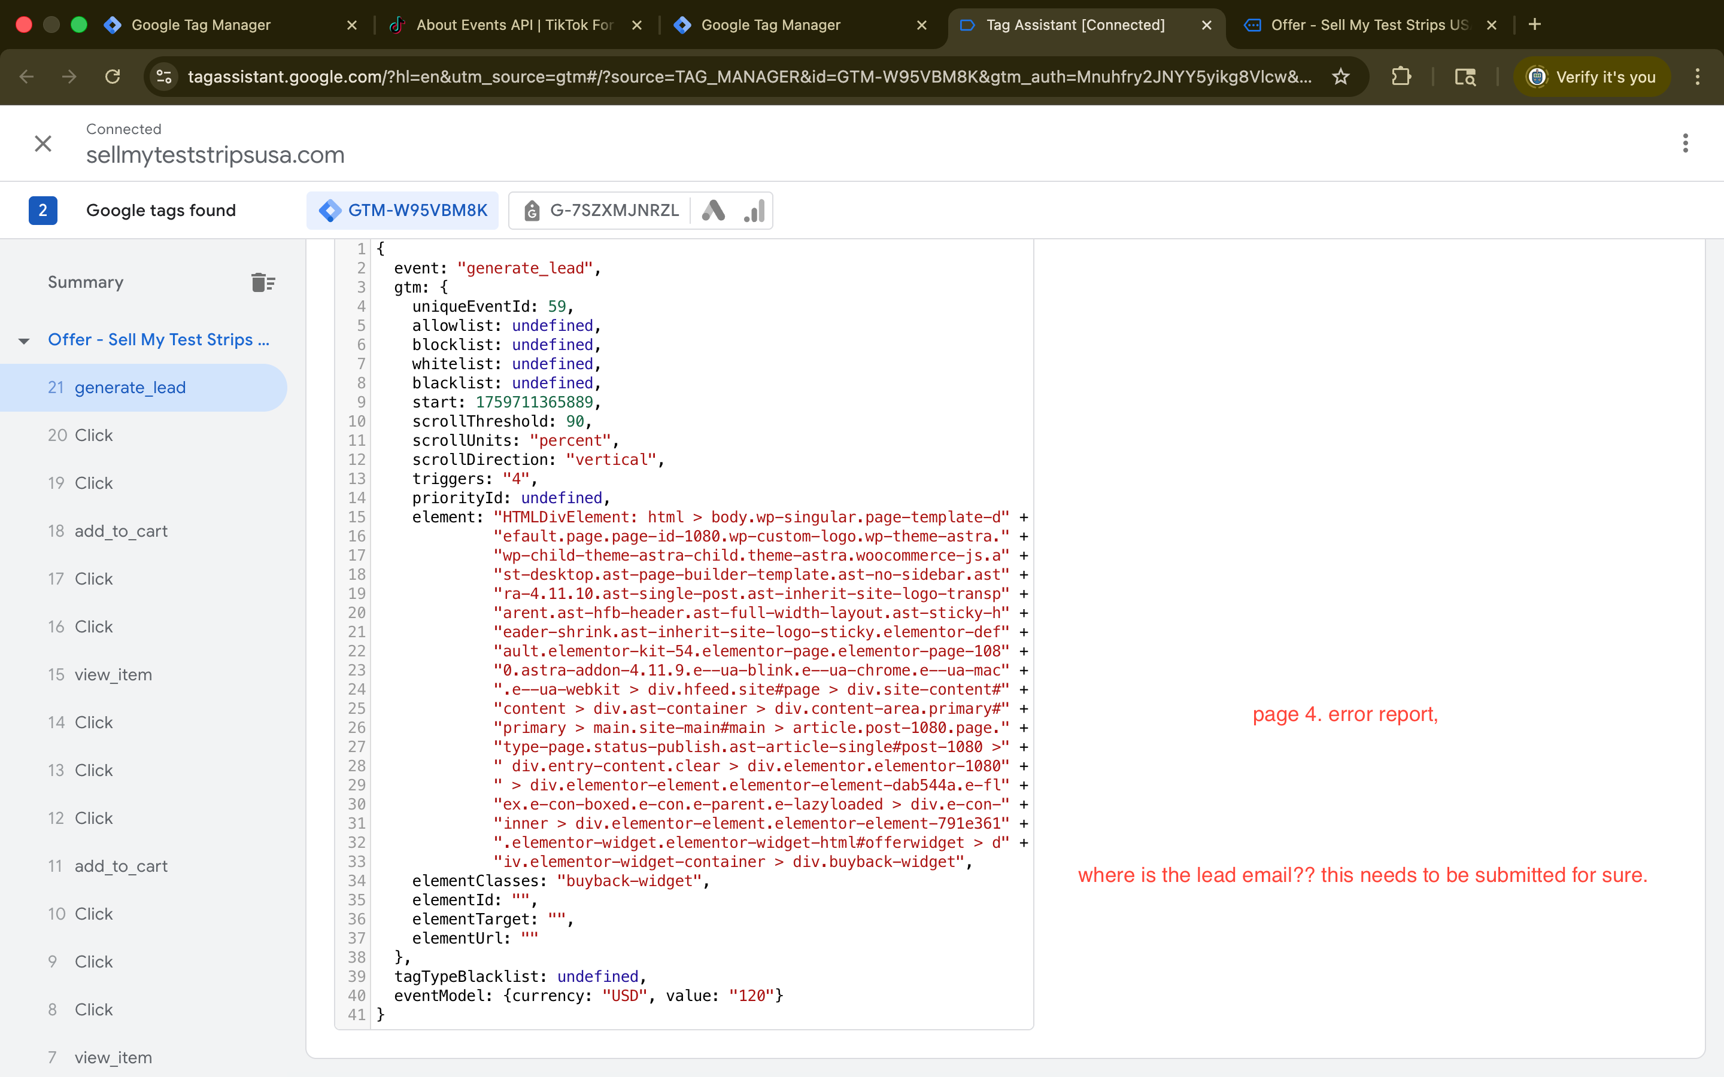Click the number 2 tags found badge
Screen dimensions: 1724x1077
pyautogui.click(x=43, y=211)
